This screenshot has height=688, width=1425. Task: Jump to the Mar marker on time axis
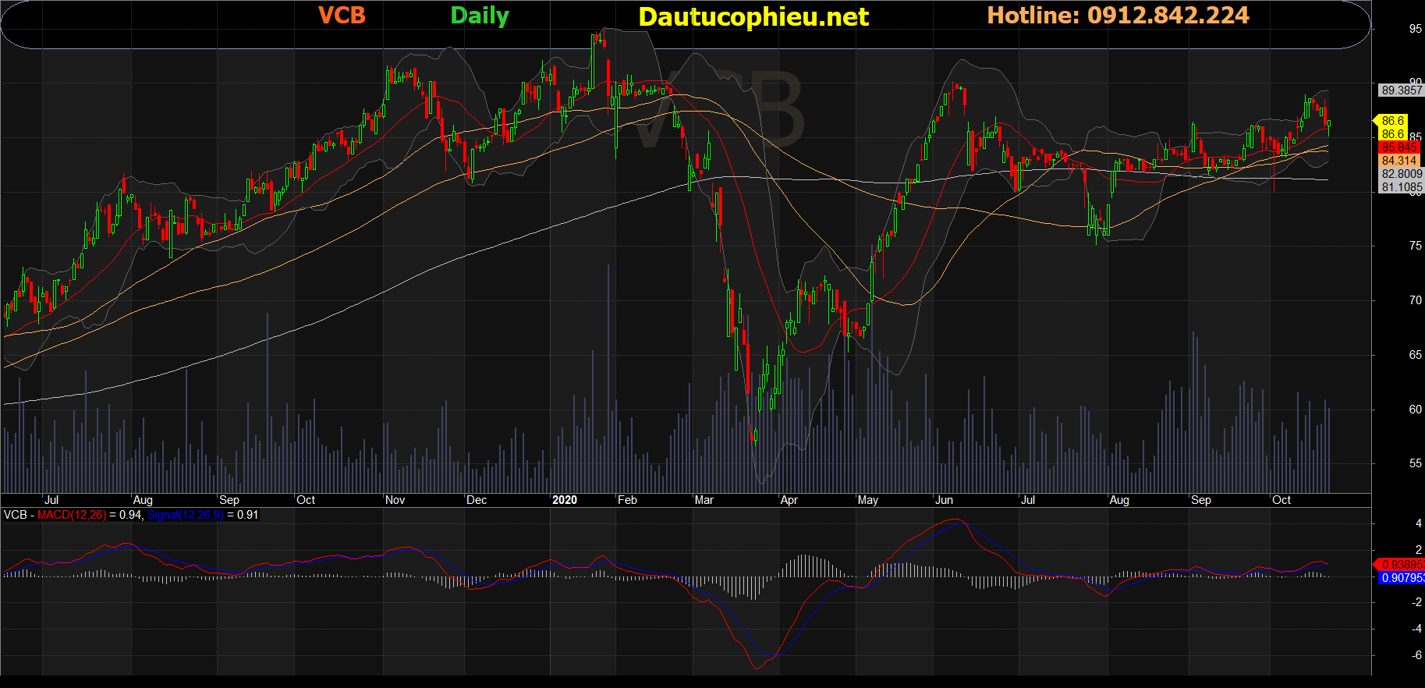click(x=704, y=500)
